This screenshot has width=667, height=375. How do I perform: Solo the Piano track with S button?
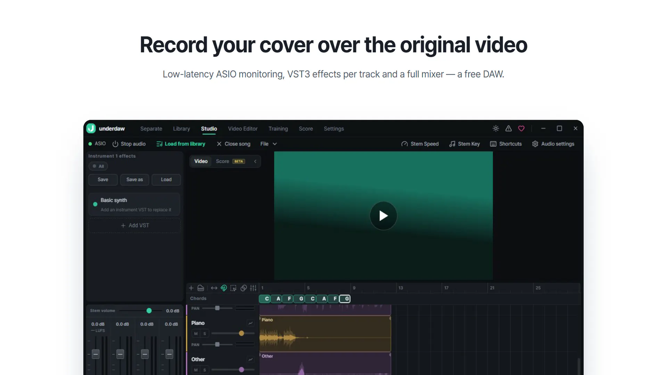pos(205,334)
